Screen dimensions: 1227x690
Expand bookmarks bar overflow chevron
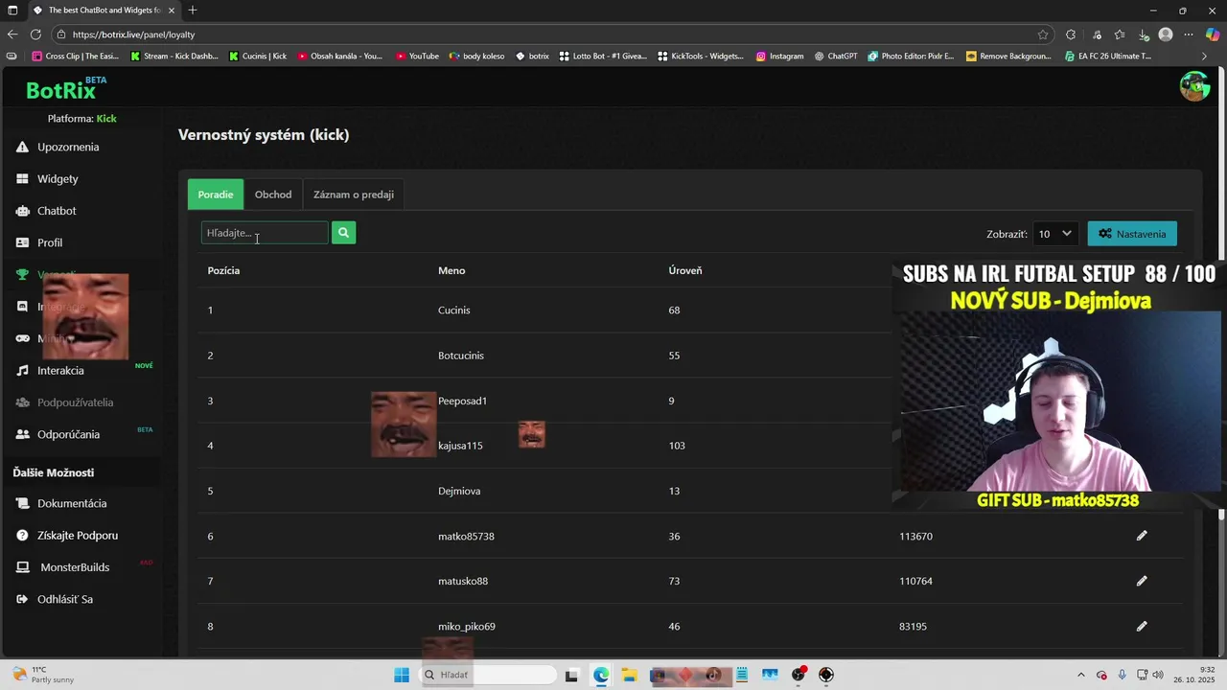tap(1205, 57)
